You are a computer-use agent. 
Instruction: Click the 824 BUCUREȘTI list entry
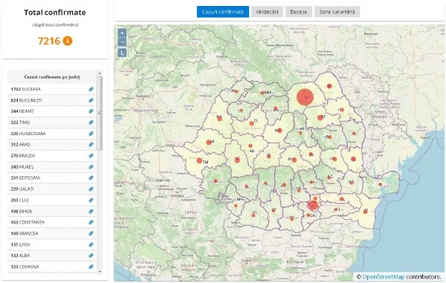[52, 100]
